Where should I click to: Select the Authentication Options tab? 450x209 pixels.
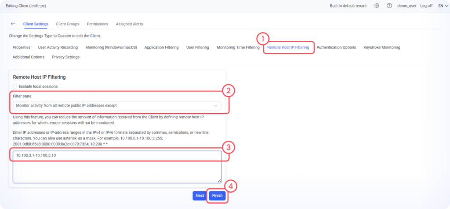pos(336,48)
